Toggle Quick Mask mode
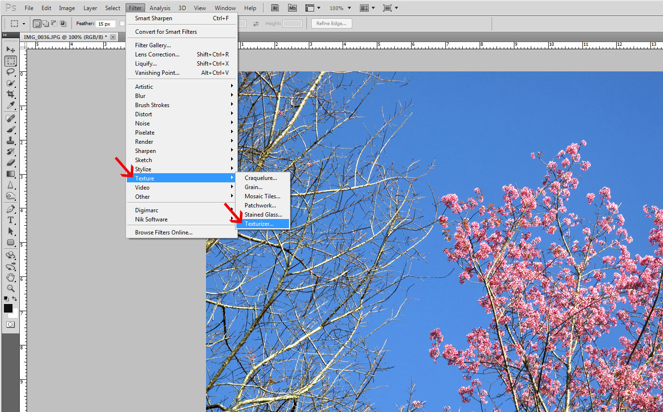 pyautogui.click(x=11, y=325)
